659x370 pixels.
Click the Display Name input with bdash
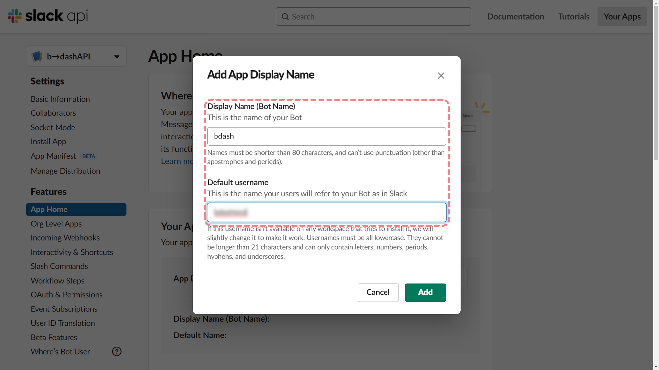click(x=327, y=136)
